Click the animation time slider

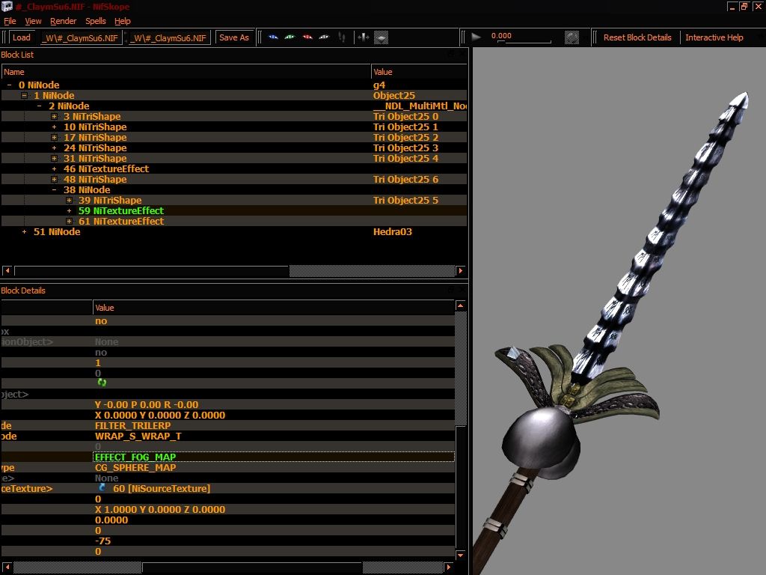coord(524,42)
